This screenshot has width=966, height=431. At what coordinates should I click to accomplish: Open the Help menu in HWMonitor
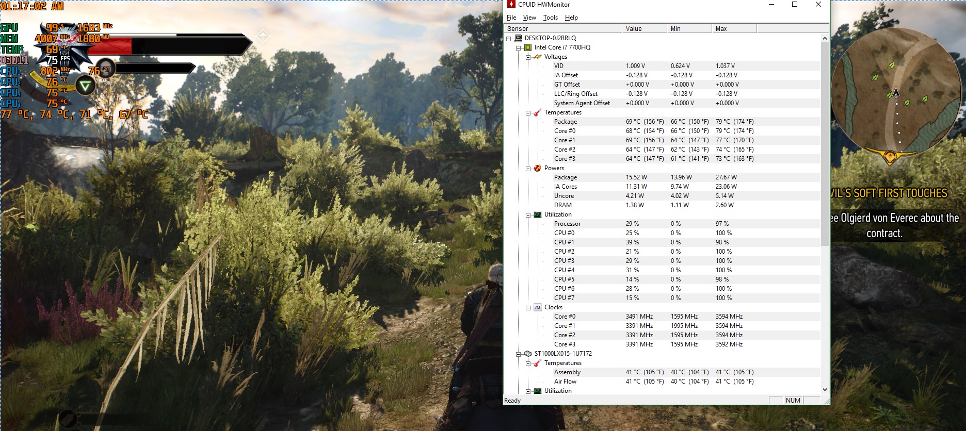[x=571, y=18]
